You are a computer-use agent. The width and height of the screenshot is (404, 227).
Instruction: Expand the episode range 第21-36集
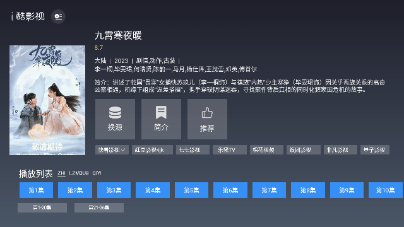[99, 207]
